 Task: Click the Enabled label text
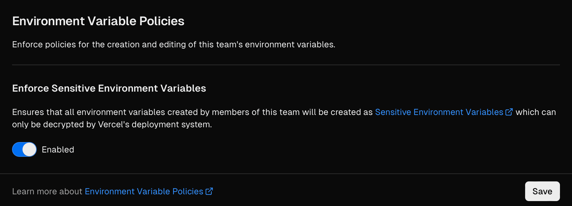58,149
